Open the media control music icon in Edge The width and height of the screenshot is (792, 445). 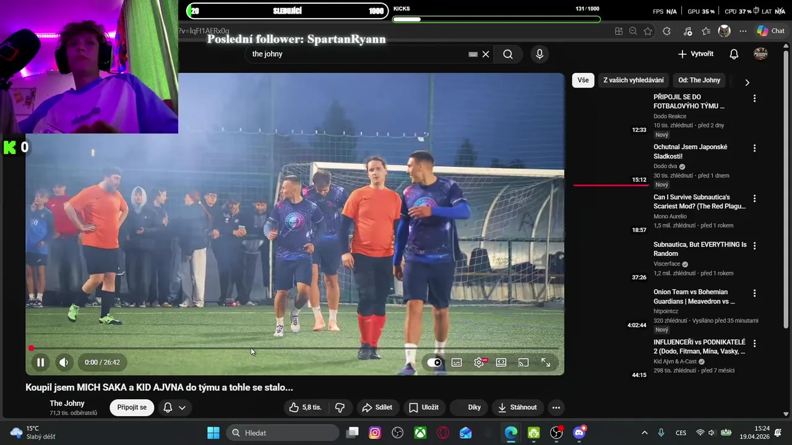tap(688, 31)
